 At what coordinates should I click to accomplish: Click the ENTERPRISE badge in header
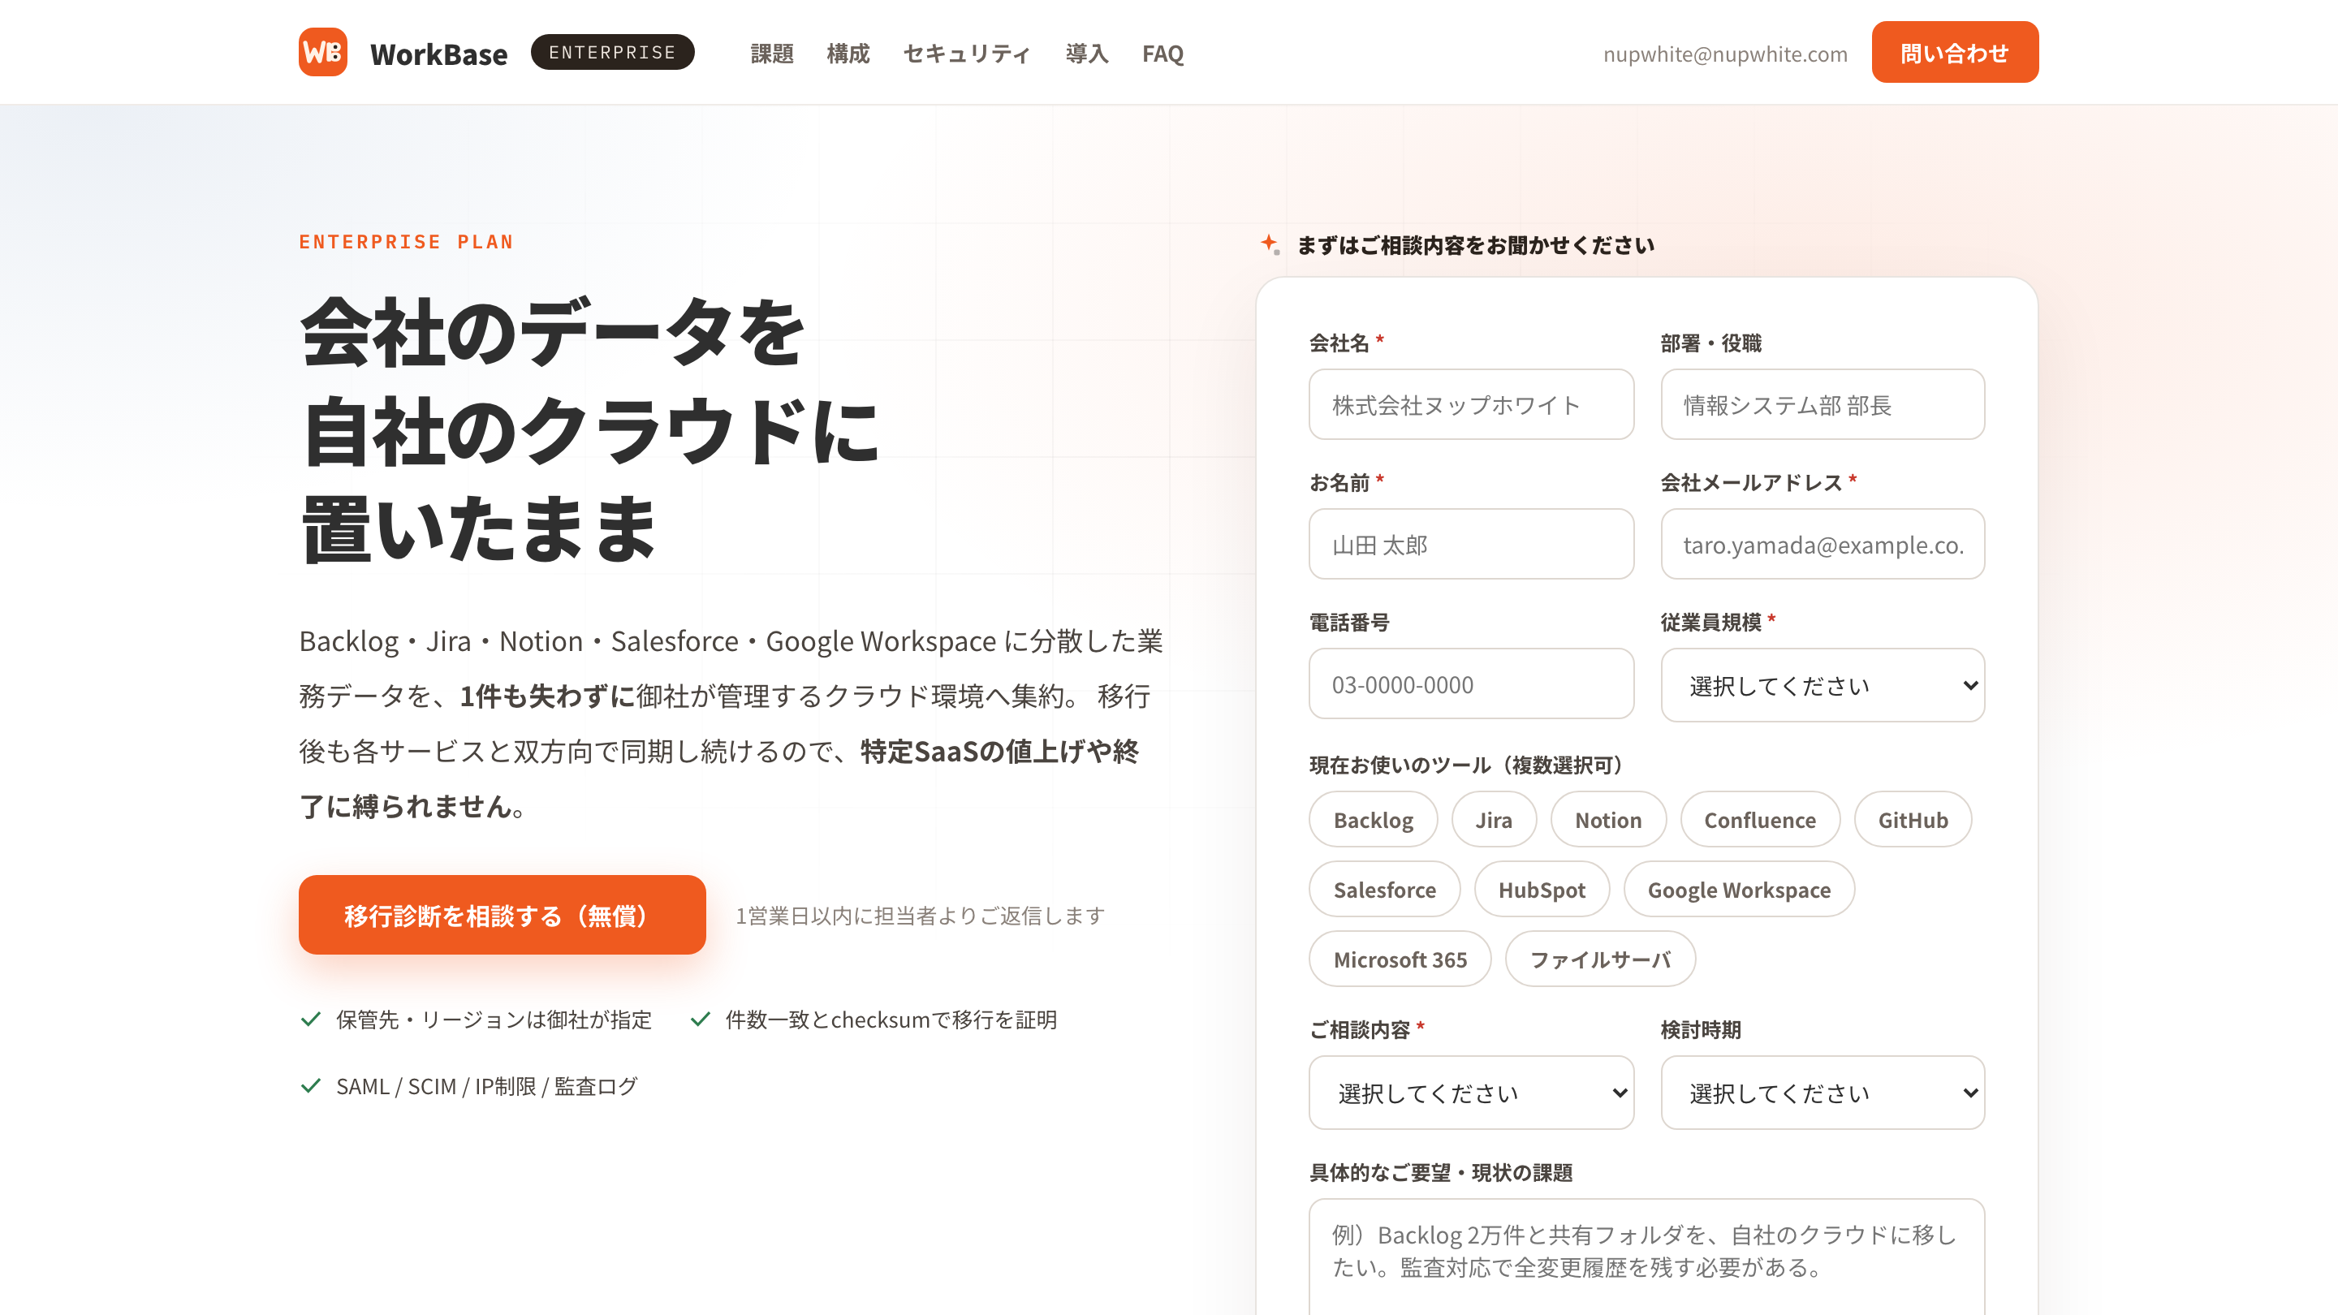tap(613, 52)
